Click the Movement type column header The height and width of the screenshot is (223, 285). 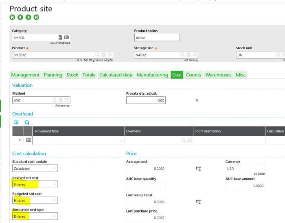pos(79,131)
